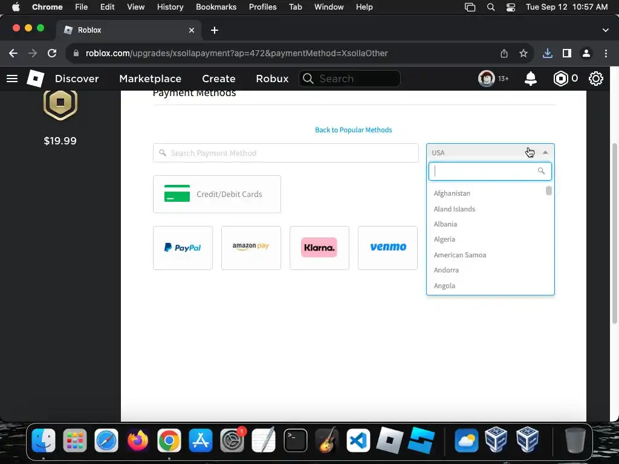Open Roblox Studio from the dock
619x464 pixels.
coord(421,440)
